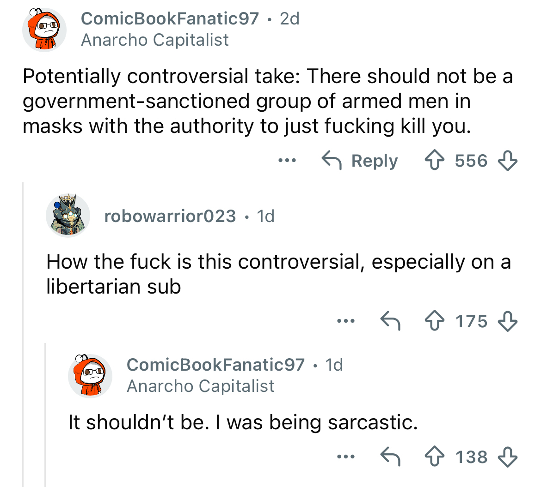The image size is (541, 487).
Task: Click reply arrow on the sarcastic comment
Action: [x=390, y=457]
